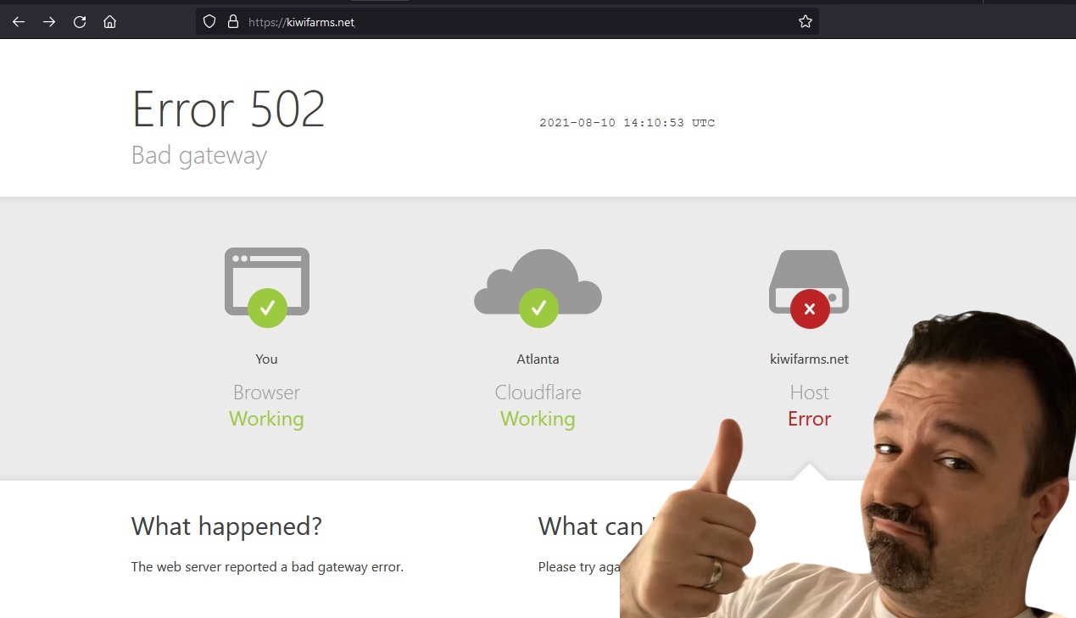Click the 'Working' status under Cloudflare

pos(538,419)
